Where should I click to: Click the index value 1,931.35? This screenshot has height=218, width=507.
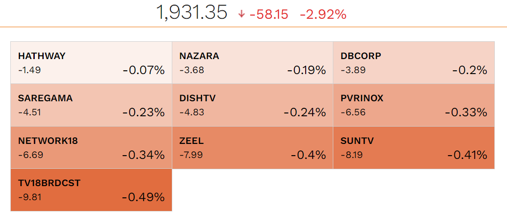coord(192,13)
